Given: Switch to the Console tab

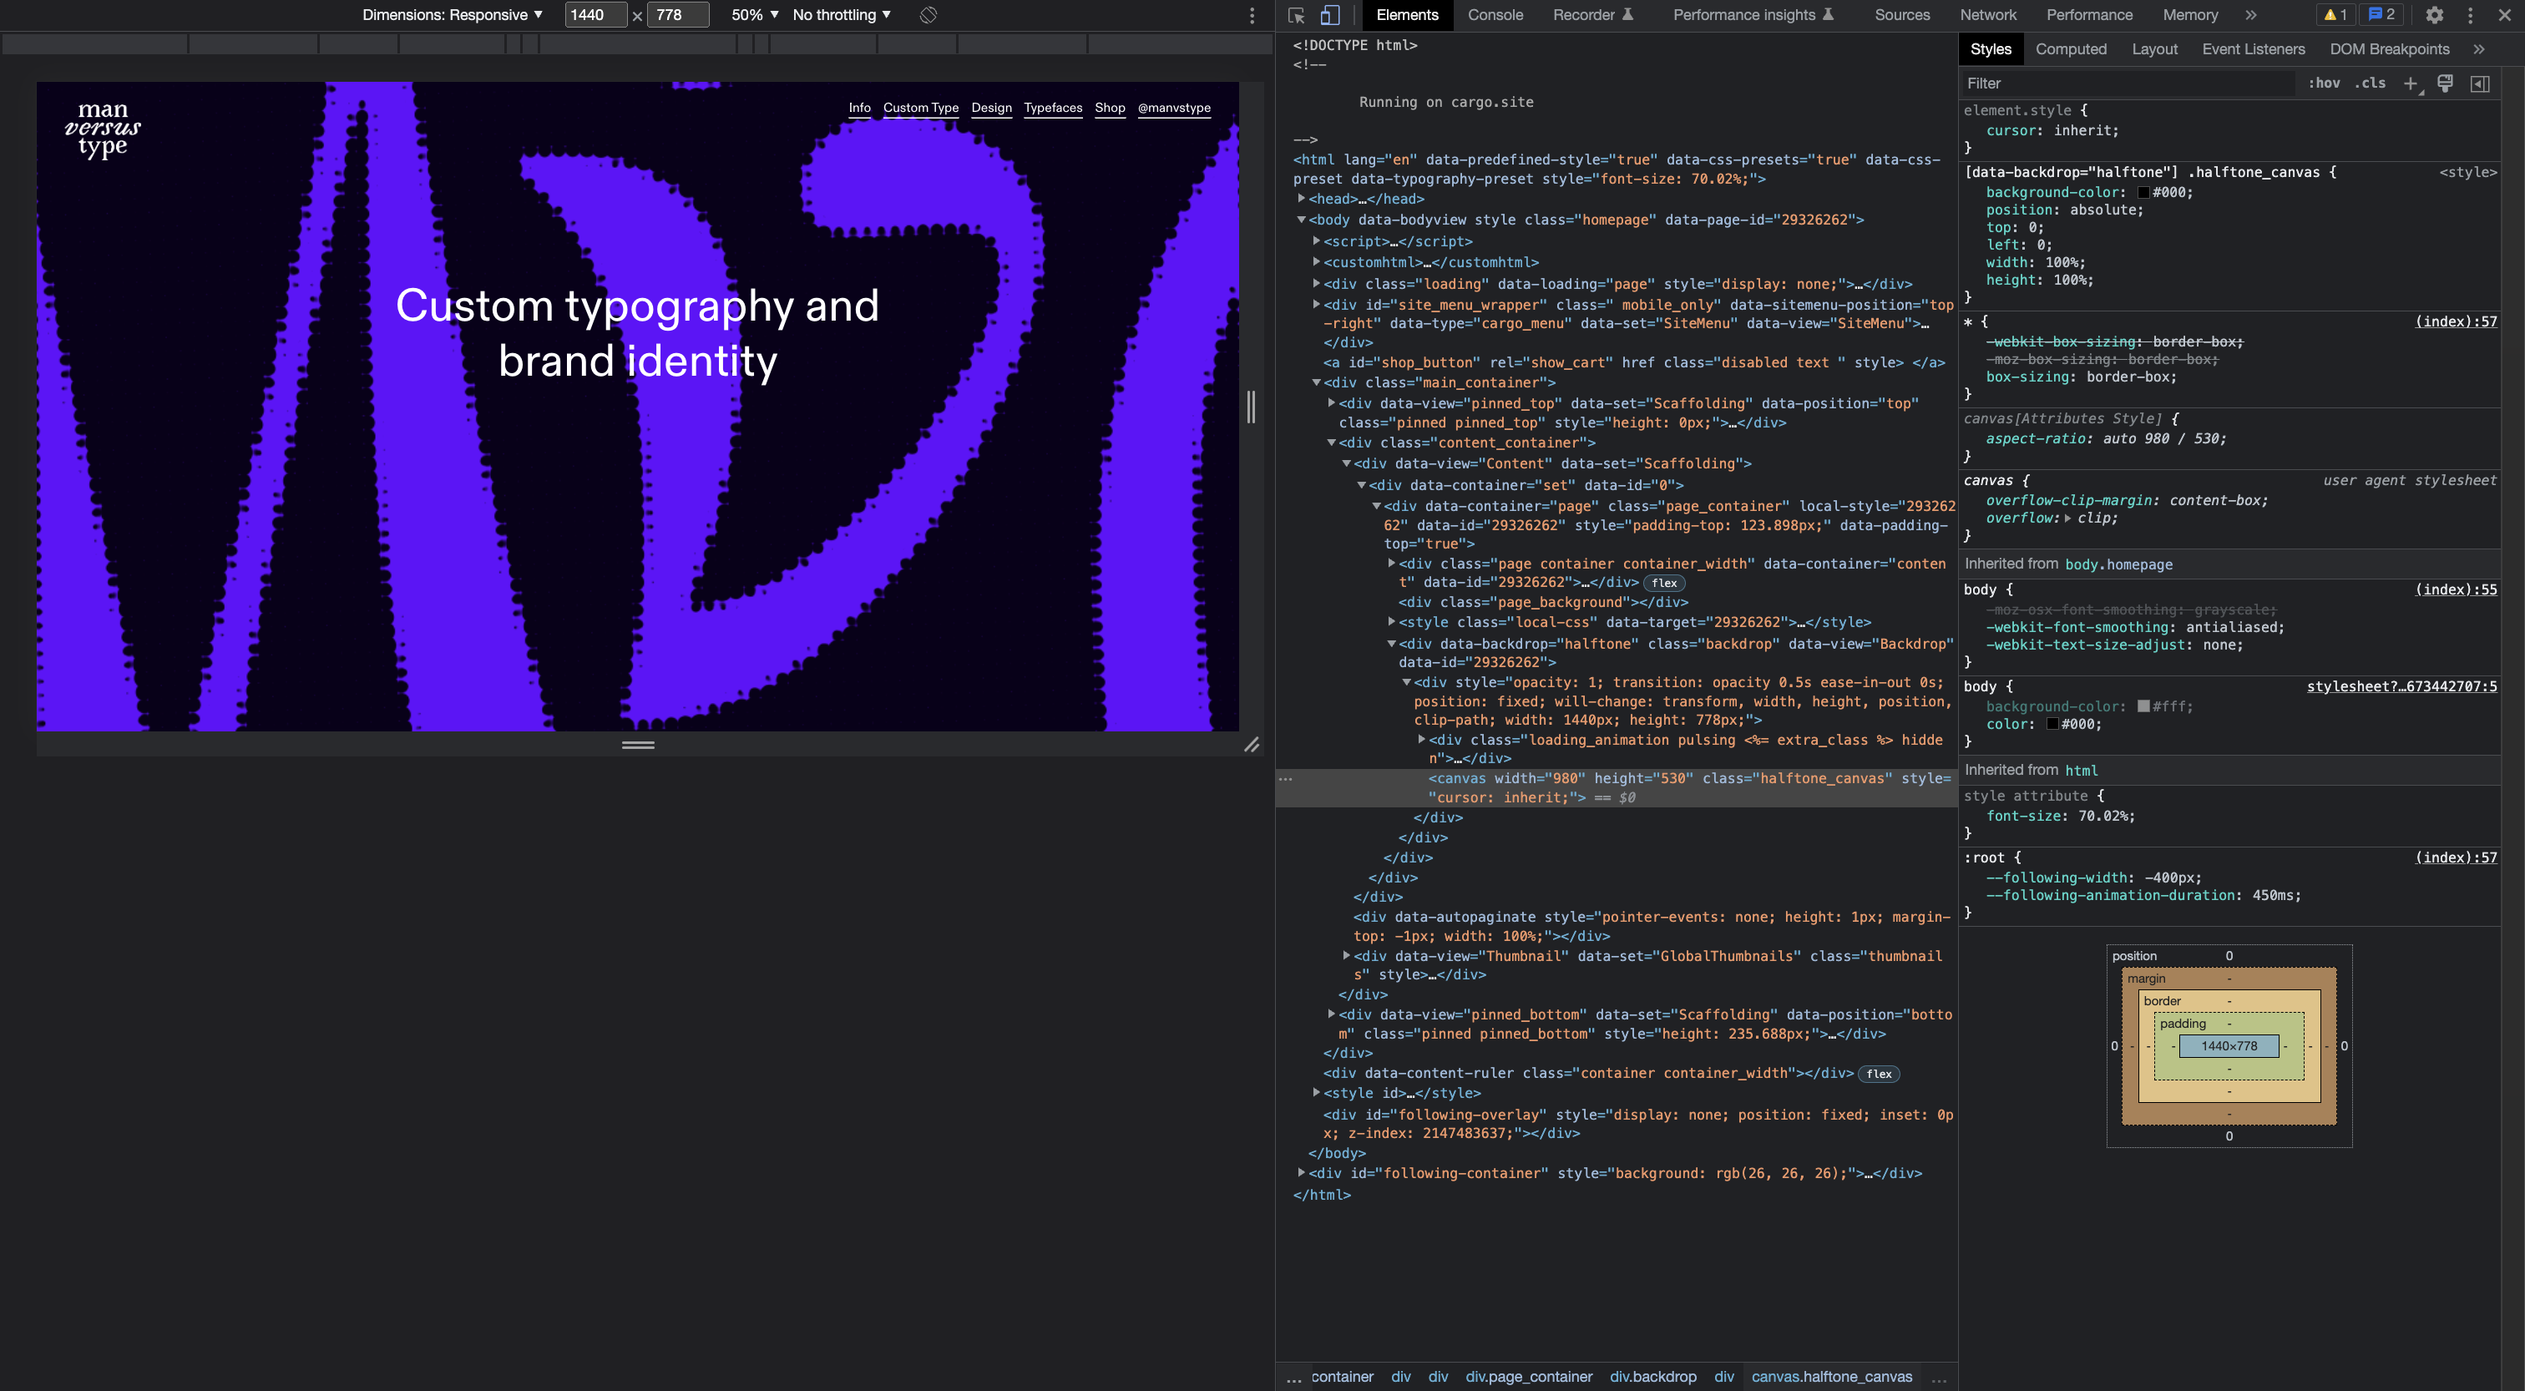Looking at the screenshot, I should coord(1495,15).
